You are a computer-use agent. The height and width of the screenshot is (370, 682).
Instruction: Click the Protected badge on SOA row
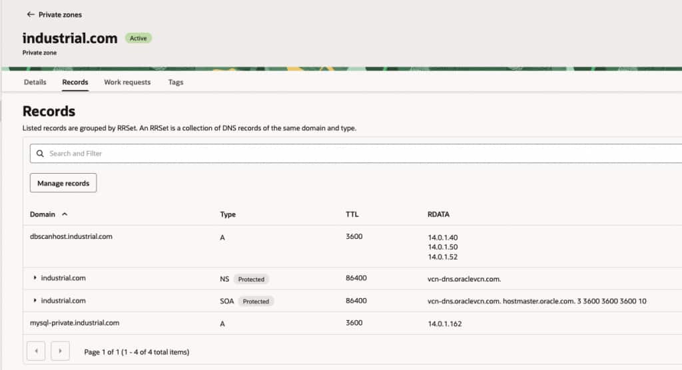[256, 301]
